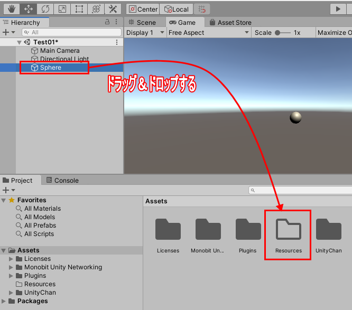This screenshot has width=352, height=310.
Task: Expand the Plugins folder in tree
Action: pyautogui.click(x=11, y=276)
